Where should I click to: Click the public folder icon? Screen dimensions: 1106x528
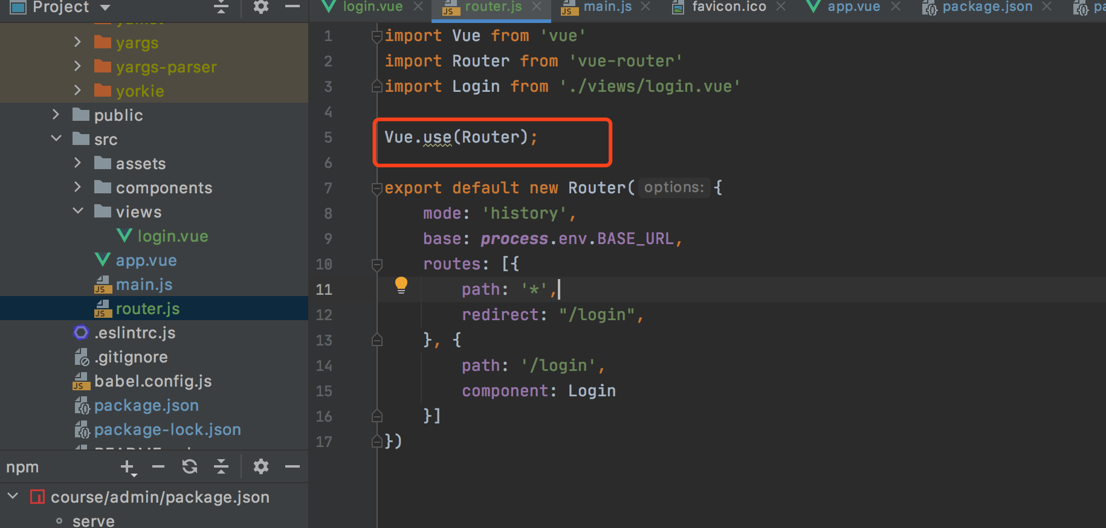pos(81,115)
